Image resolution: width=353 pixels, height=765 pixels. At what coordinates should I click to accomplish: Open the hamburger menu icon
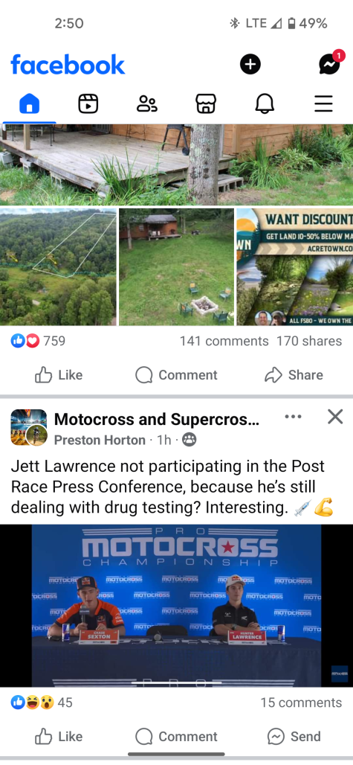[323, 103]
